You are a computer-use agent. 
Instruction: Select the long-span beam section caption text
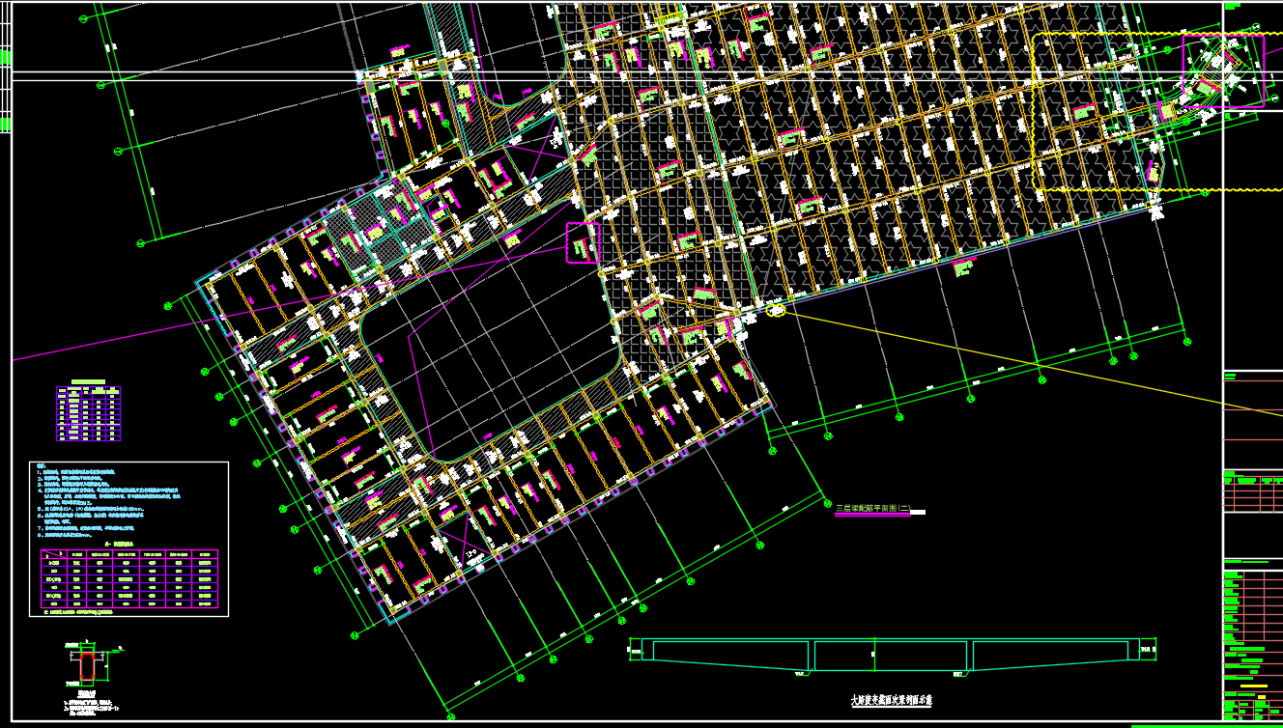(x=891, y=700)
